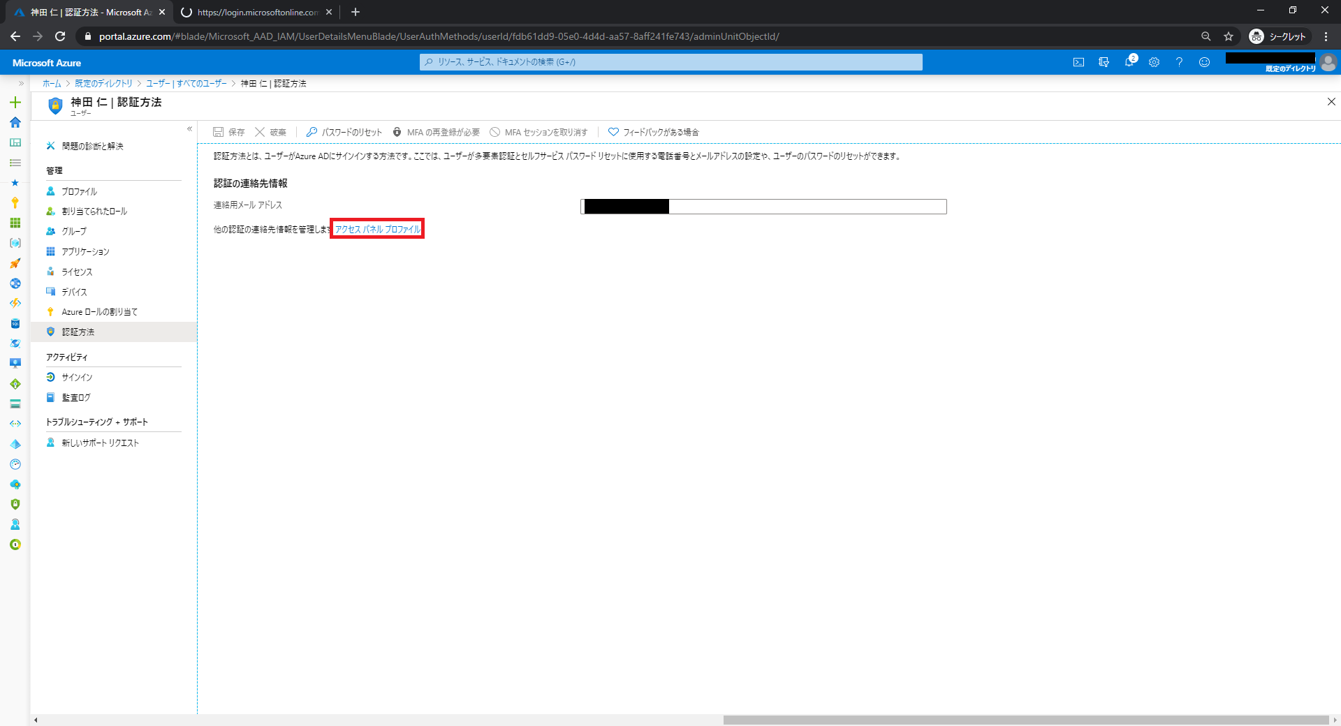
Task: Click the Home icon in left sidebar
Action: point(15,122)
